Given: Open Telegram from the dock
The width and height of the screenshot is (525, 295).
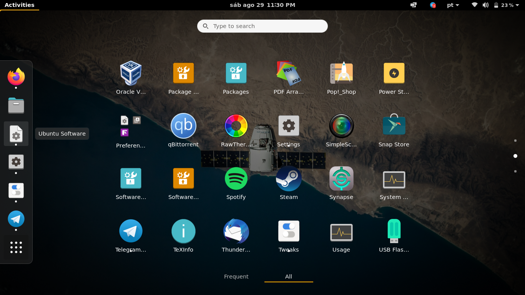Looking at the screenshot, I should tap(16, 219).
